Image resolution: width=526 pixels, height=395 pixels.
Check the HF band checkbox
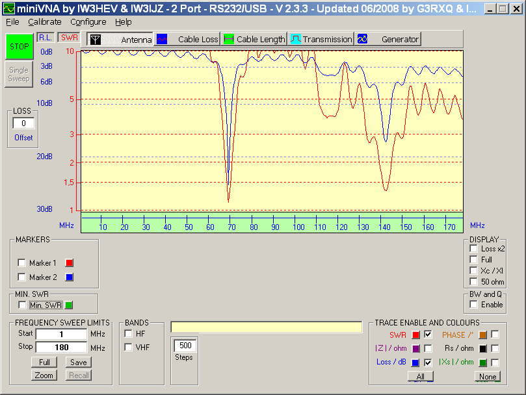(128, 334)
